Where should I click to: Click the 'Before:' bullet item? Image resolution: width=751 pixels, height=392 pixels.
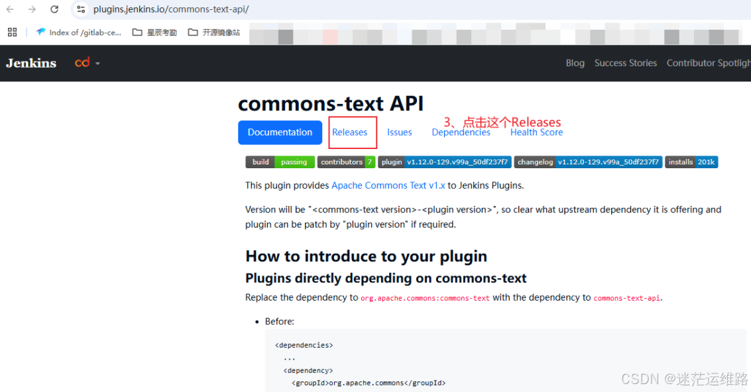pos(280,321)
